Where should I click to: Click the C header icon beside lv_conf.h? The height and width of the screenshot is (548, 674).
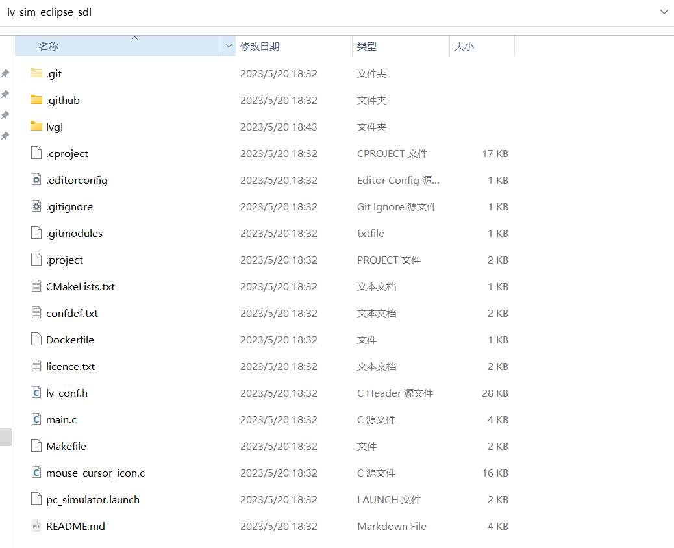coord(36,393)
